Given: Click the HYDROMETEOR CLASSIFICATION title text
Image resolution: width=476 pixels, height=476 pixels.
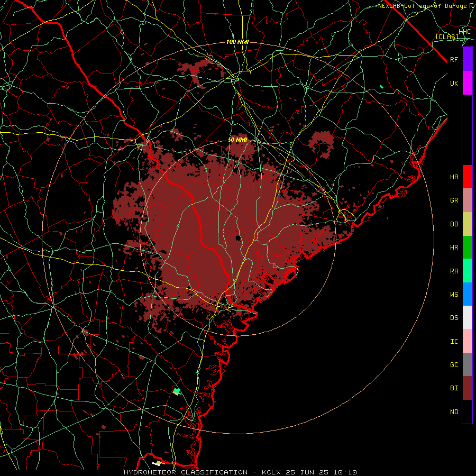Looking at the screenshot, I should point(186,472).
